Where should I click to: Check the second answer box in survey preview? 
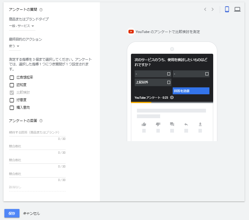207,74
